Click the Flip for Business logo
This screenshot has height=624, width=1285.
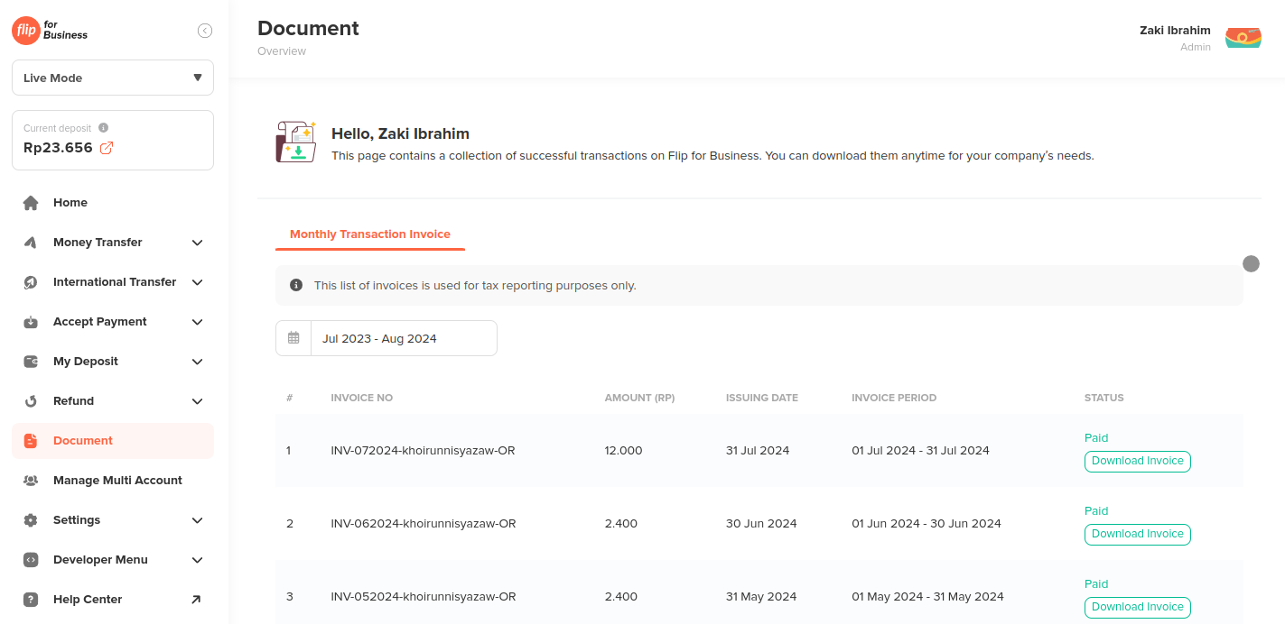51,30
